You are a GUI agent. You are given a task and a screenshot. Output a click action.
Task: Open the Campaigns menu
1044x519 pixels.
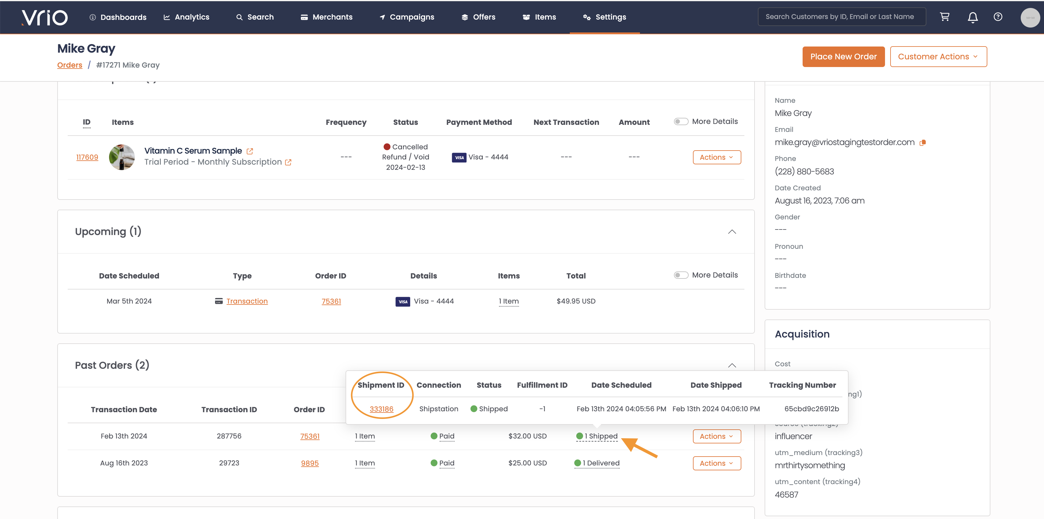[407, 17]
